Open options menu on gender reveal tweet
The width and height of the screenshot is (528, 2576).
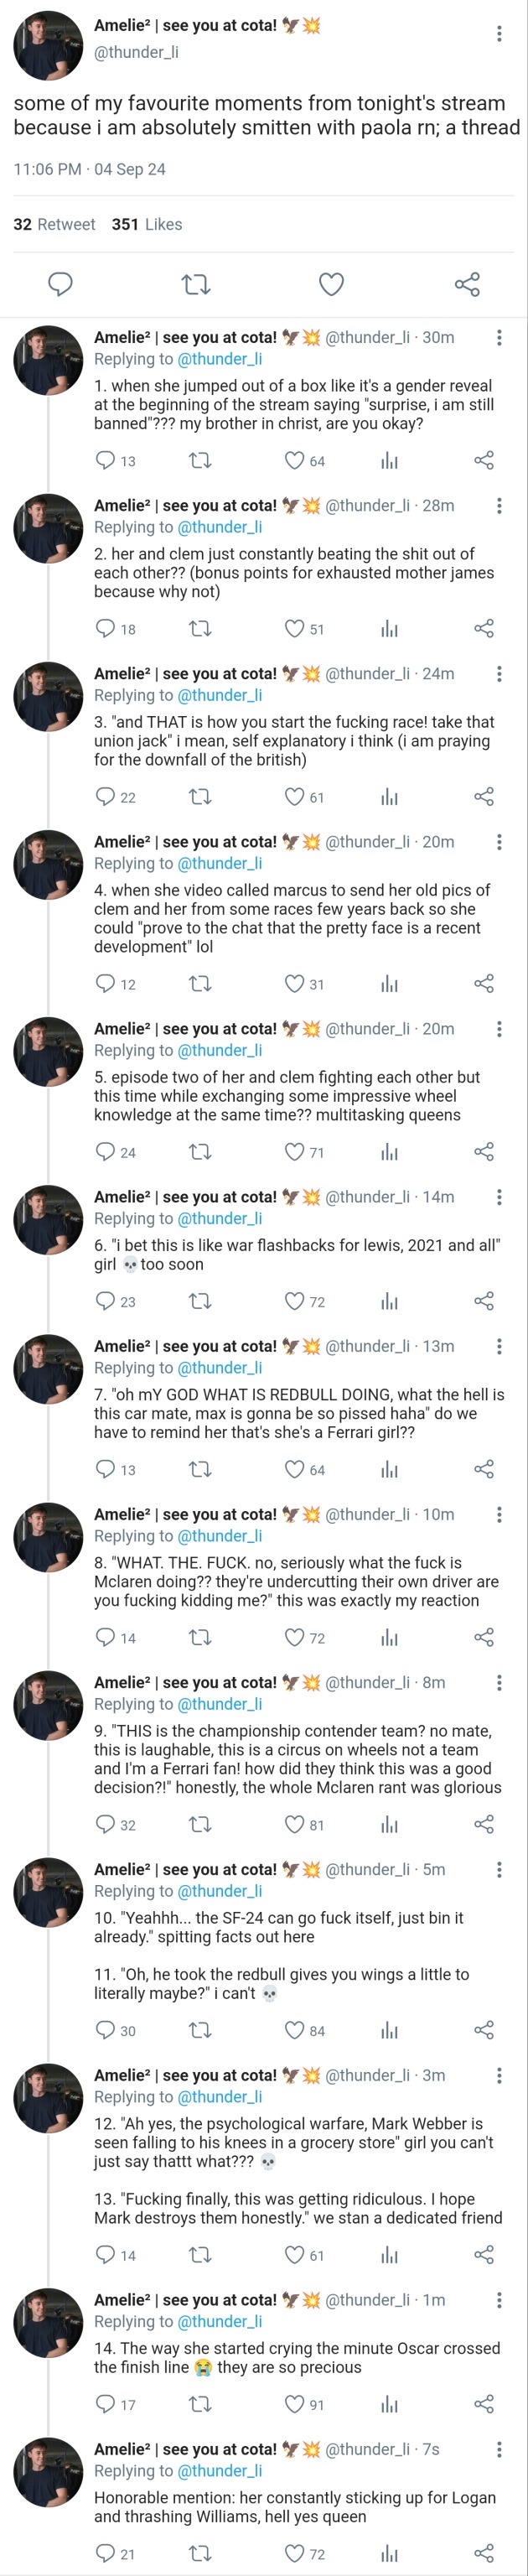click(x=499, y=337)
